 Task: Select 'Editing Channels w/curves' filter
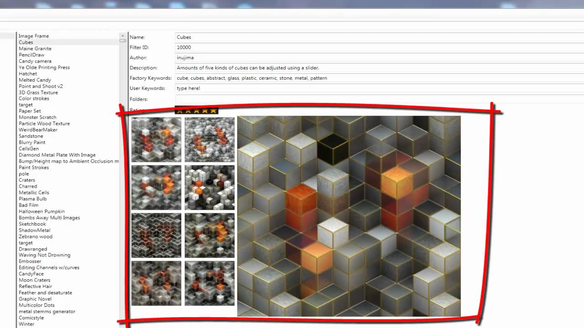(x=49, y=268)
